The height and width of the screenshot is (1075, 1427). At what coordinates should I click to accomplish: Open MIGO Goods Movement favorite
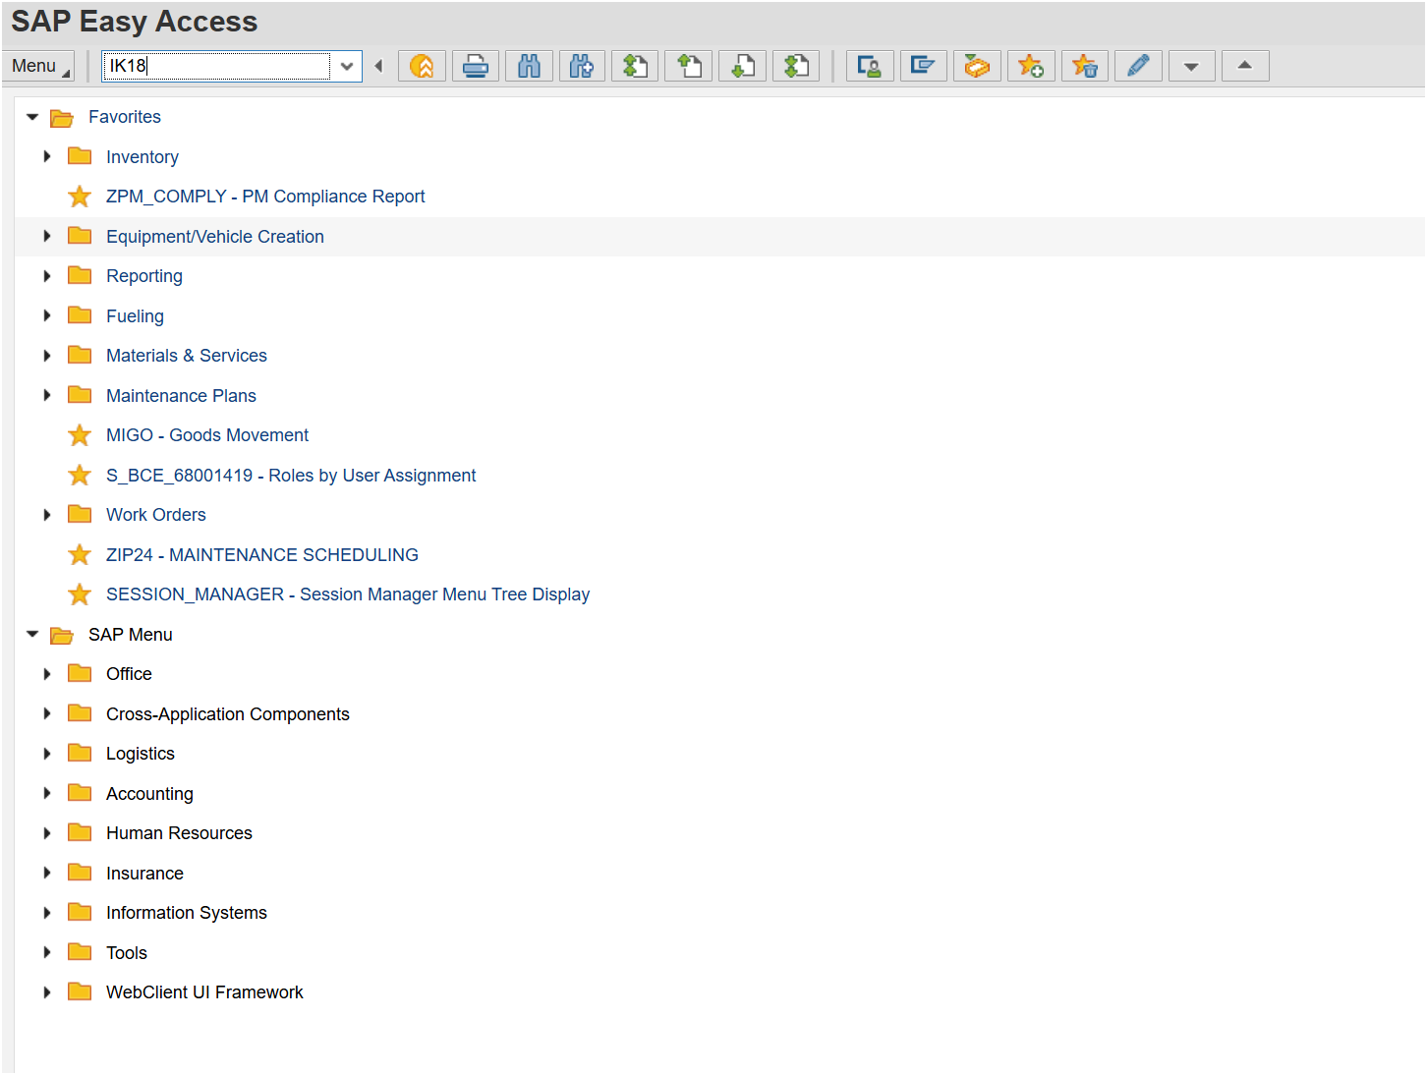207,435
